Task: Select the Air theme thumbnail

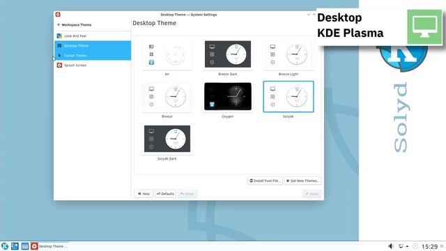Action: [167, 54]
